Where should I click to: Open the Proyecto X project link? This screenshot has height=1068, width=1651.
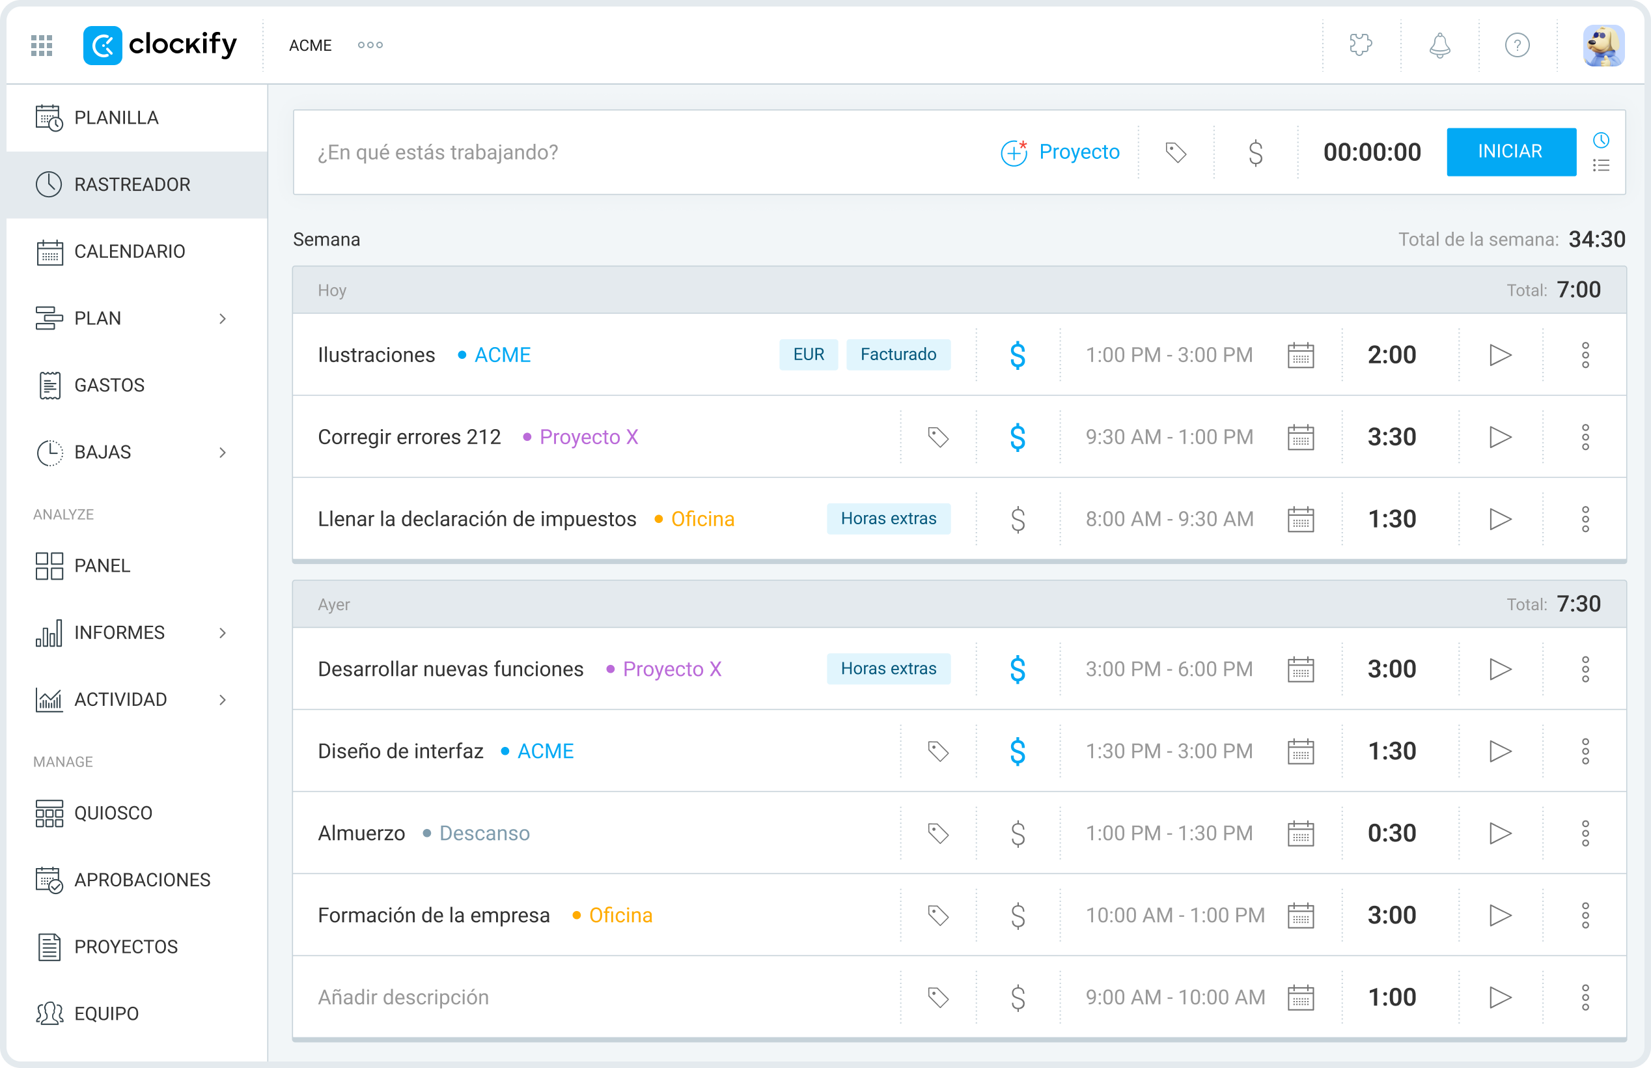589,437
